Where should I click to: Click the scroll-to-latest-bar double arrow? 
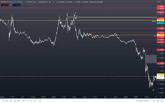[153, 90]
